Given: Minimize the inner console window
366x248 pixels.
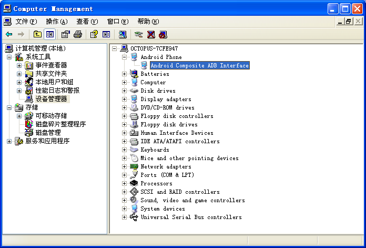Looking at the screenshot, I should [340, 22].
